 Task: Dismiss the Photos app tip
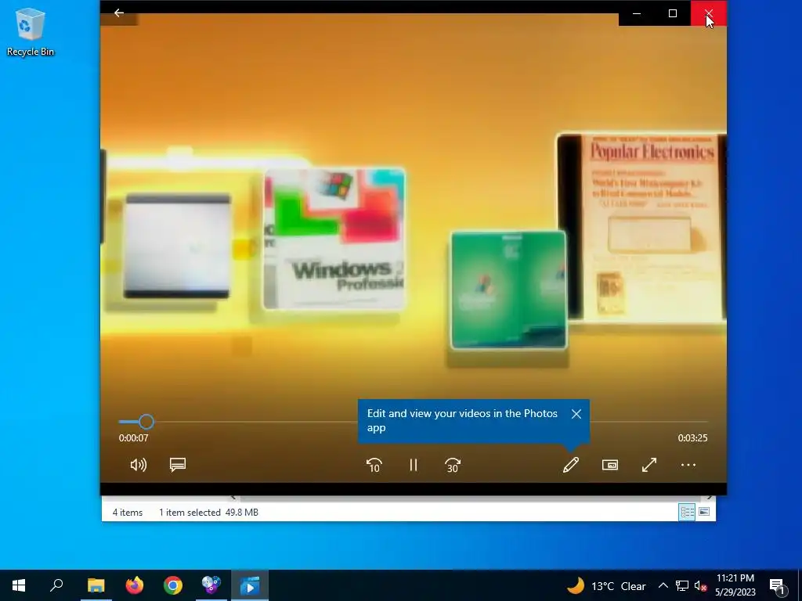tap(576, 414)
